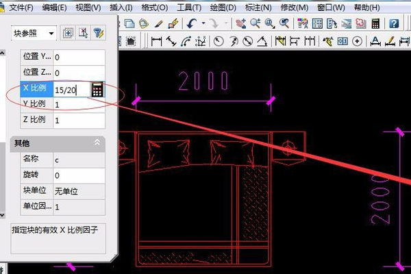Select the Aligned dimension tool
411x274 pixels.
pyautogui.click(x=171, y=41)
